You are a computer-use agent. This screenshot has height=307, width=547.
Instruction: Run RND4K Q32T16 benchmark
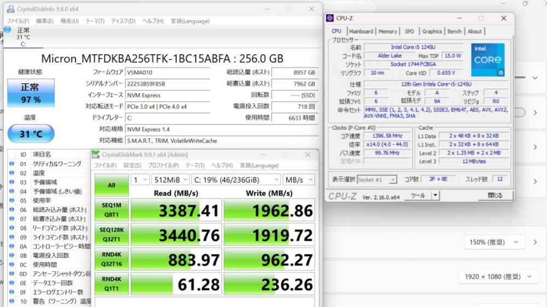click(112, 259)
